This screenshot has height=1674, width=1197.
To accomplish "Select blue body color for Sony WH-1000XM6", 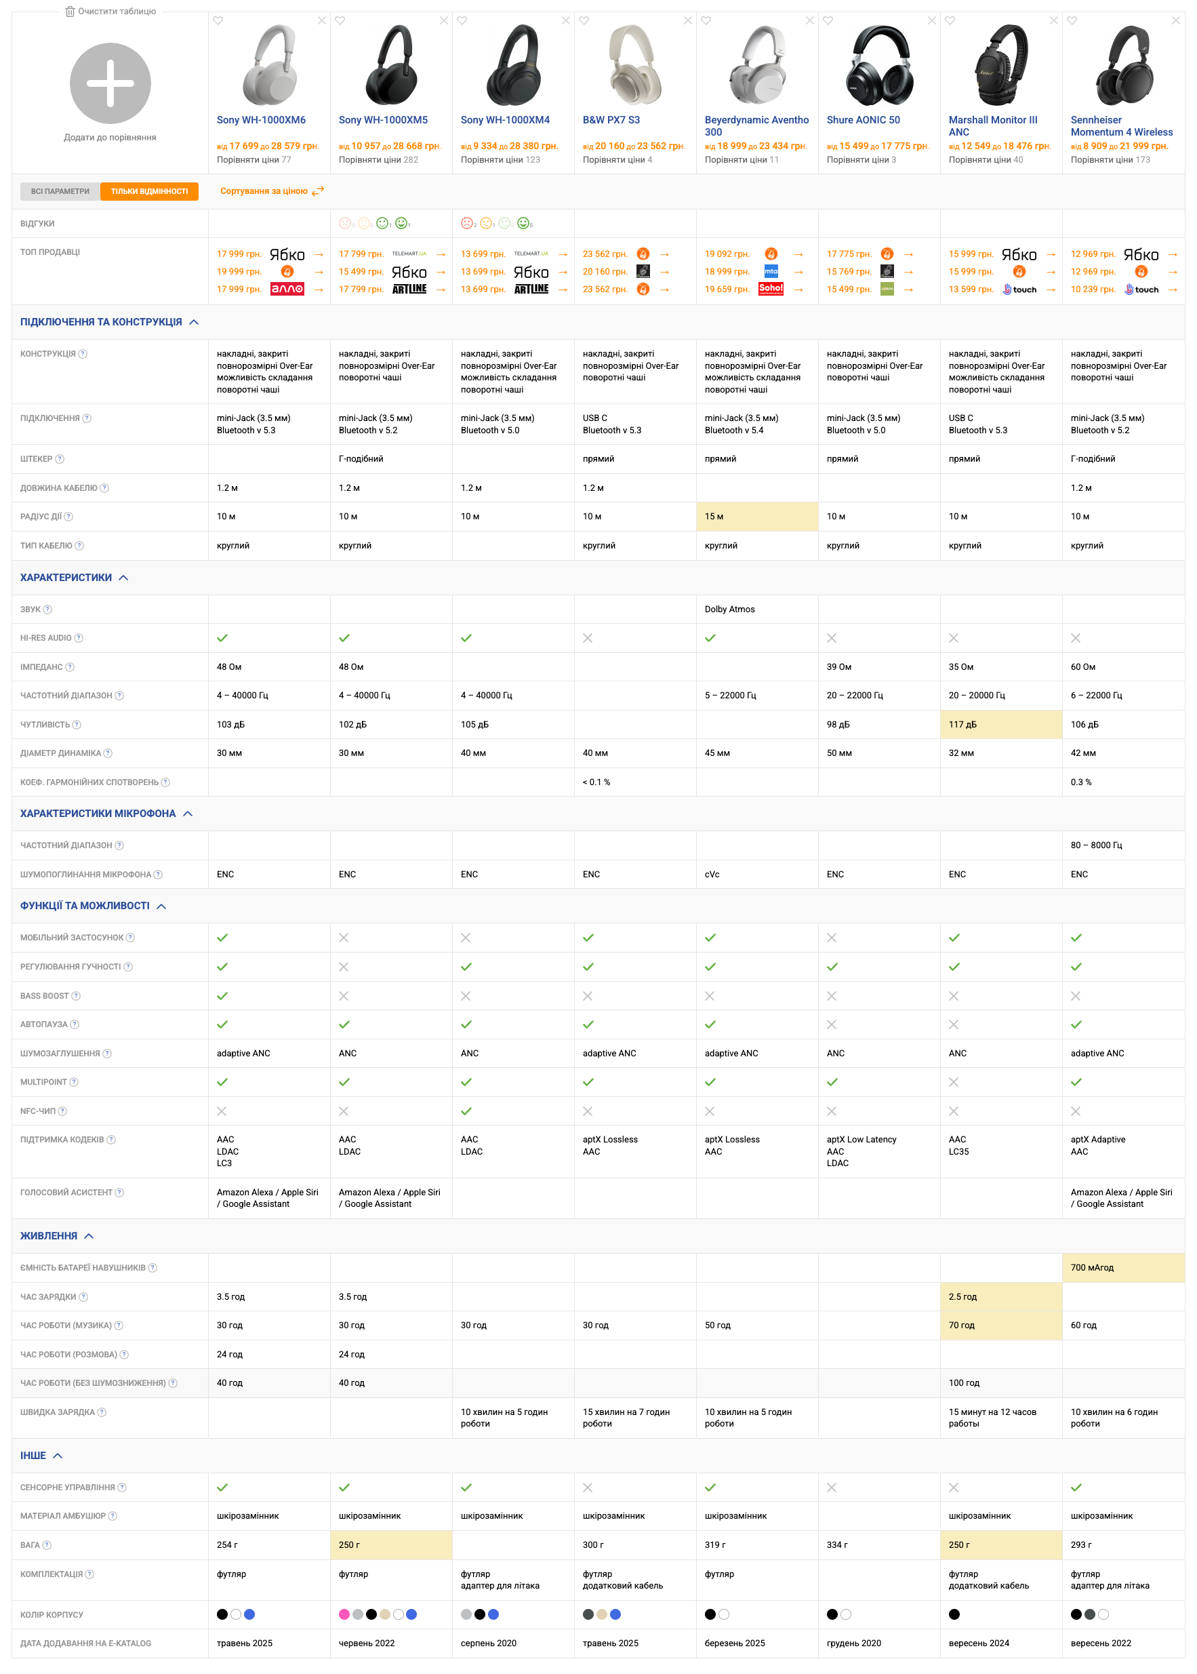I will pos(250,1614).
